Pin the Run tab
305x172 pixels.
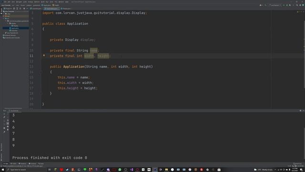click(x=4, y=132)
